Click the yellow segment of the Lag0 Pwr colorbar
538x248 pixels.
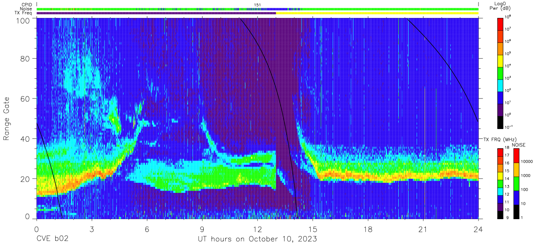501,60
